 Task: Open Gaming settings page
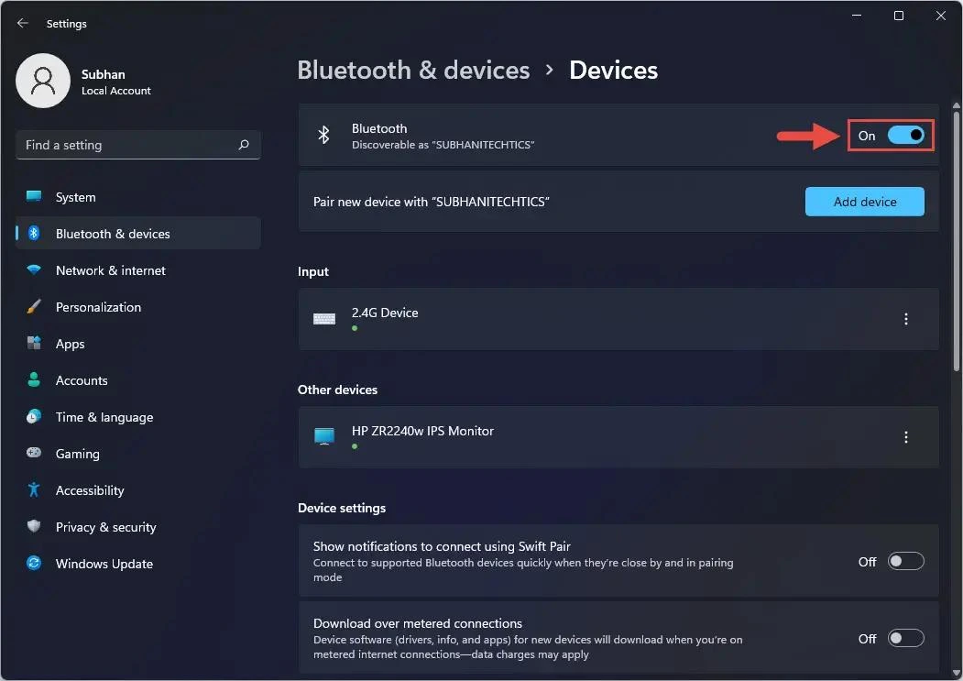(138, 454)
